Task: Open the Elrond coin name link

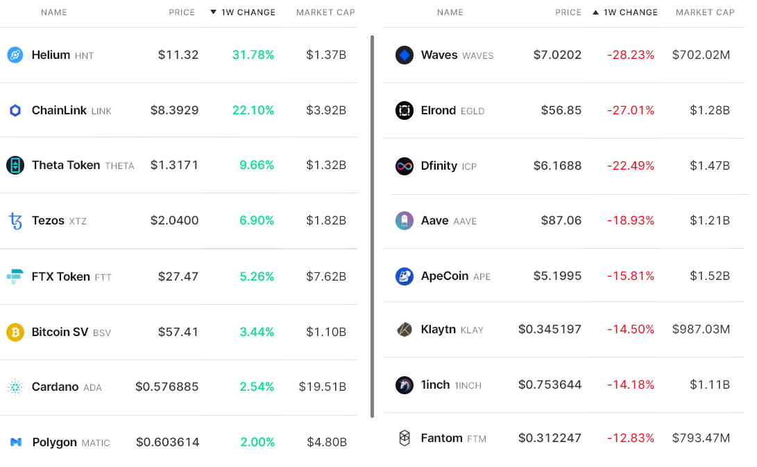Action: 439,110
